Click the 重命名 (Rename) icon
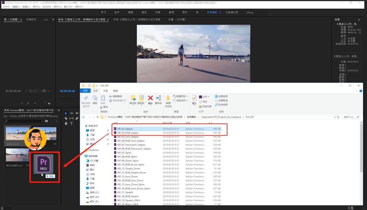The height and width of the screenshot is (210, 367). [158, 98]
